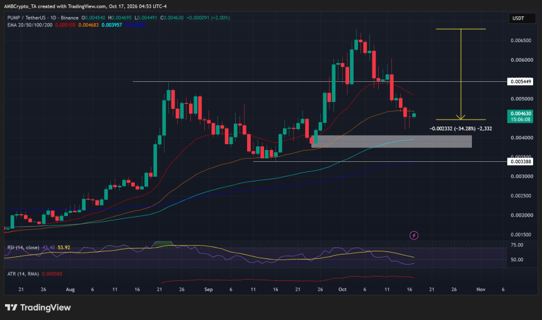Click the Aug marker on time axis

tap(70, 289)
